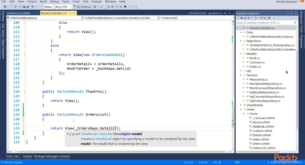Click Solution Explorer Forward navigation icon
This screenshot has width=305, height=165.
(x=241, y=18)
